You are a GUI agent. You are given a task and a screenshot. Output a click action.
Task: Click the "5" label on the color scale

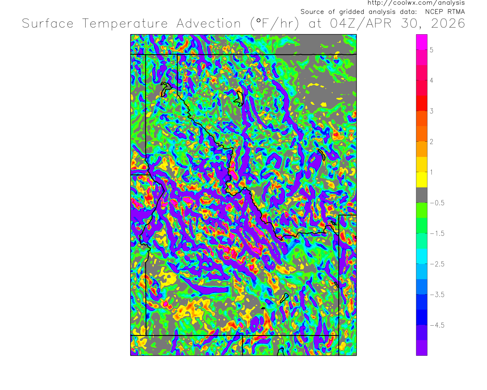click(431, 50)
